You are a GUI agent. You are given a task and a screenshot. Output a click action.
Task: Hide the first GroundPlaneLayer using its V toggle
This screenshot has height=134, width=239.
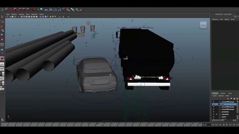click(x=213, y=102)
